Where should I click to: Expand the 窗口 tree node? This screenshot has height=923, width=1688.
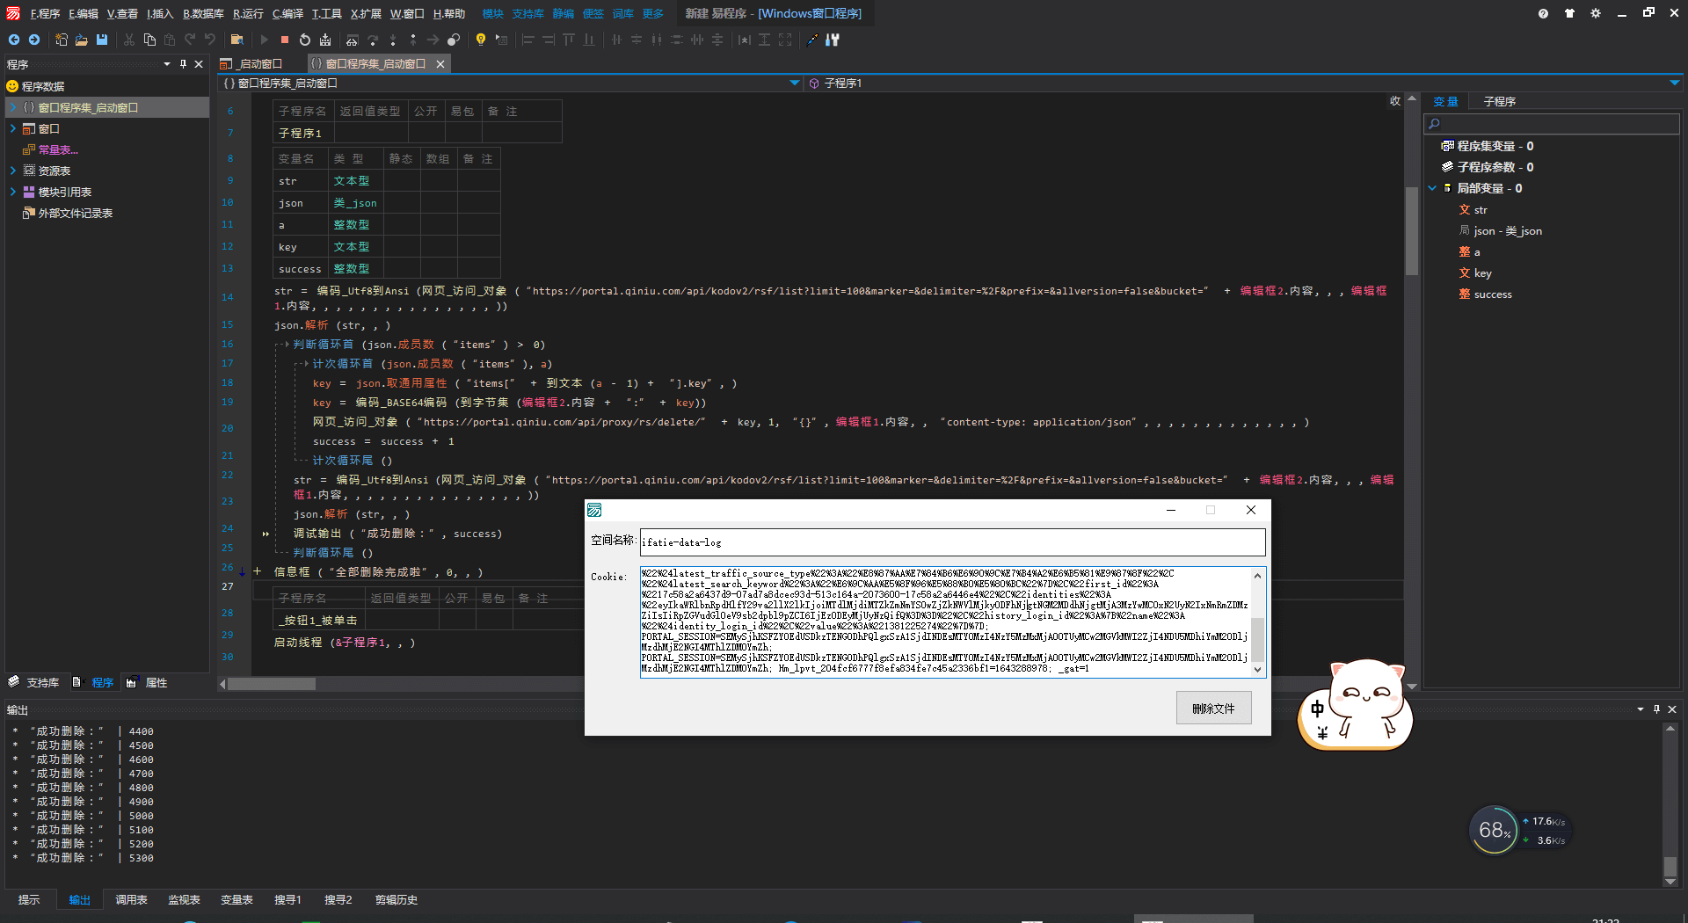click(13, 128)
